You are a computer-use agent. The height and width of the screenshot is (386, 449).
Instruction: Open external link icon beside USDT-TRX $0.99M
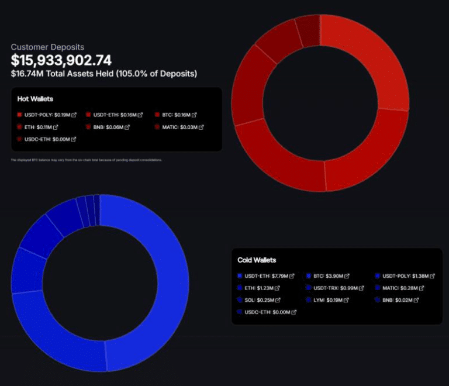pos(361,288)
